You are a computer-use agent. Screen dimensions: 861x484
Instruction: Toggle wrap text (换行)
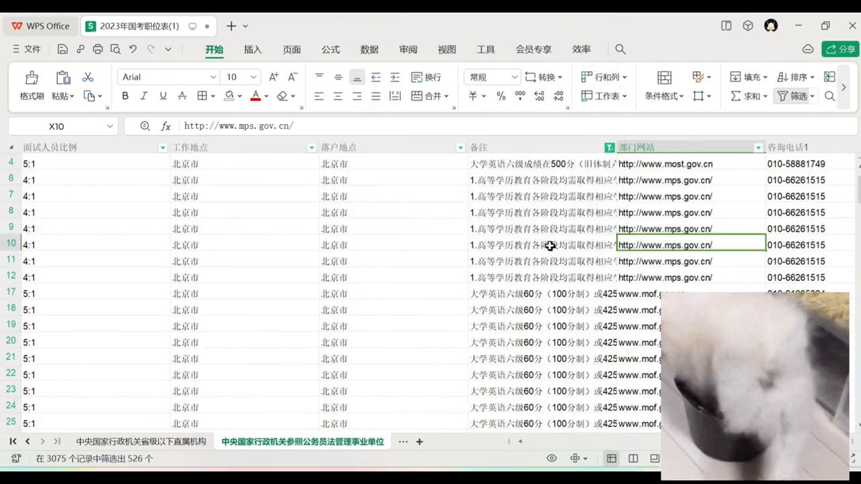click(426, 77)
